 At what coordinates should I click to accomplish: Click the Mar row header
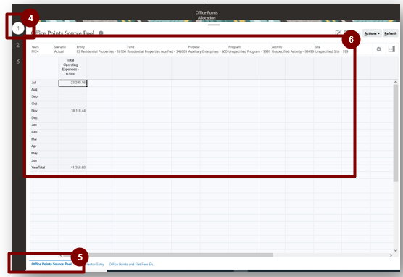point(44,139)
